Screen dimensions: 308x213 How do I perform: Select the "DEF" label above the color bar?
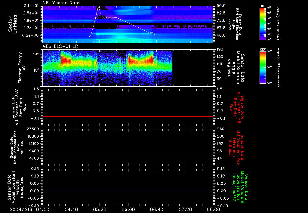tap(263, 50)
